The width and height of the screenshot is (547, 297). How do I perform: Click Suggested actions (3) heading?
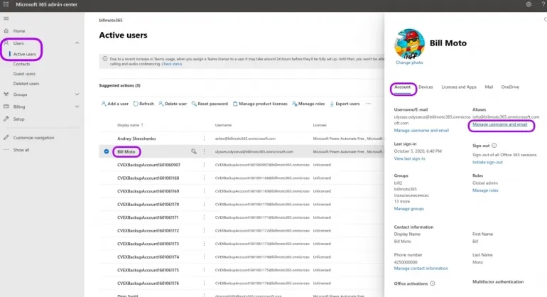pyautogui.click(x=119, y=85)
